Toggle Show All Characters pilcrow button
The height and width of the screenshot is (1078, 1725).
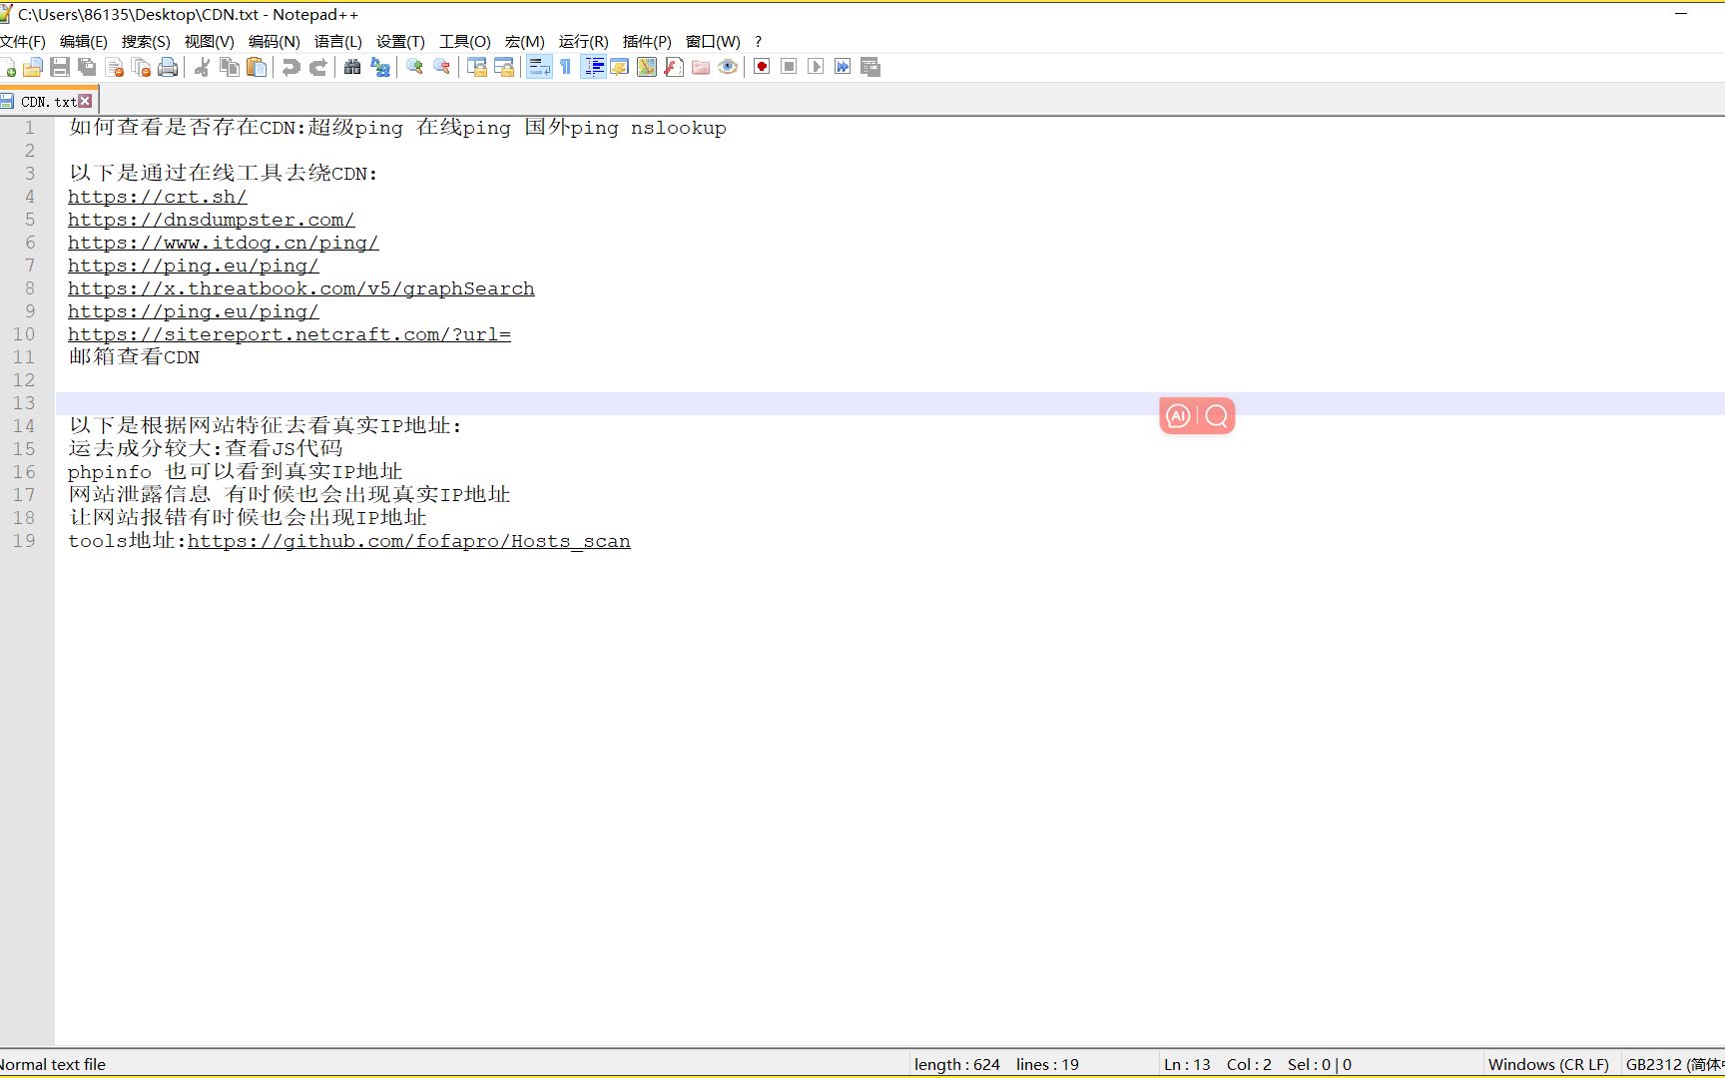pos(566,67)
